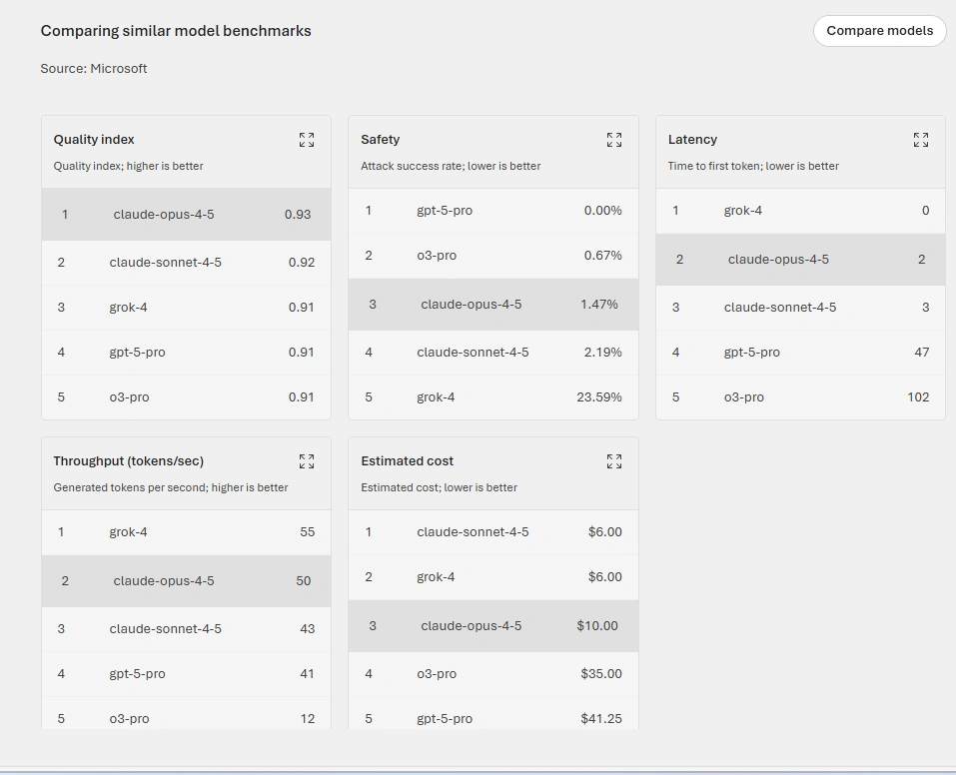Expand the Quality index card
Image resolution: width=956 pixels, height=775 pixels.
coord(307,140)
